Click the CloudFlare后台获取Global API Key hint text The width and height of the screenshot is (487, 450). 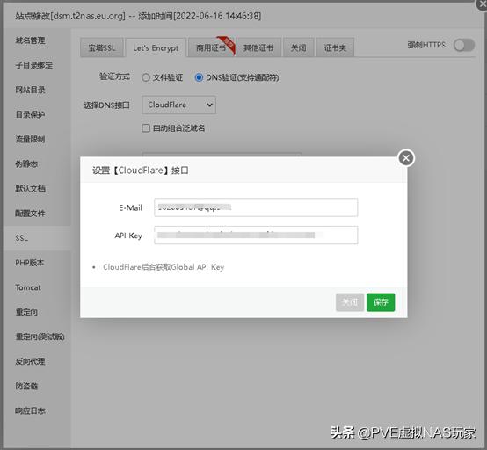pyautogui.click(x=164, y=267)
